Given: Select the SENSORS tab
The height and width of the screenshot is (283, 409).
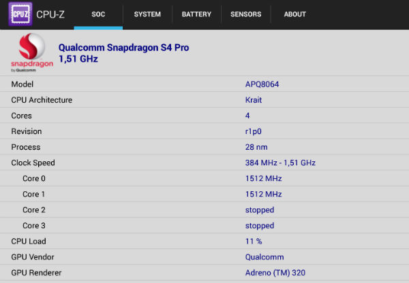Looking at the screenshot, I should click(246, 14).
